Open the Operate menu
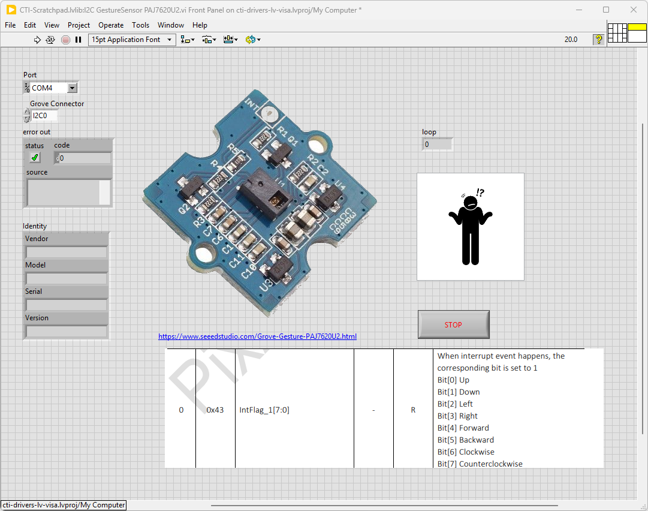This screenshot has width=648, height=511. (x=111, y=25)
